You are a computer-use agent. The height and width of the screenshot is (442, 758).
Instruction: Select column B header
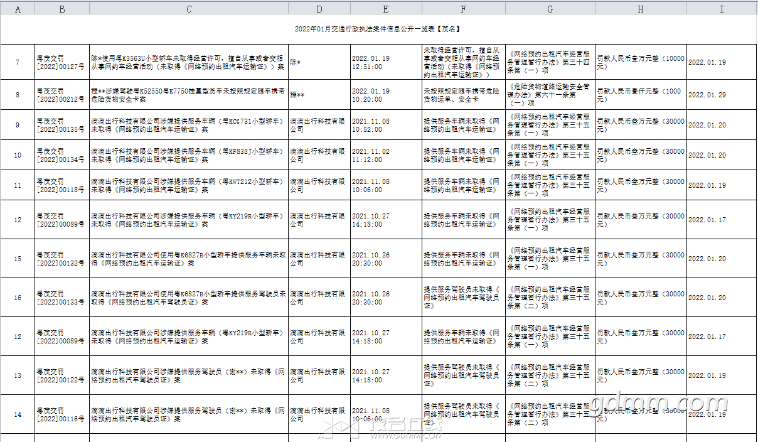tap(62, 9)
